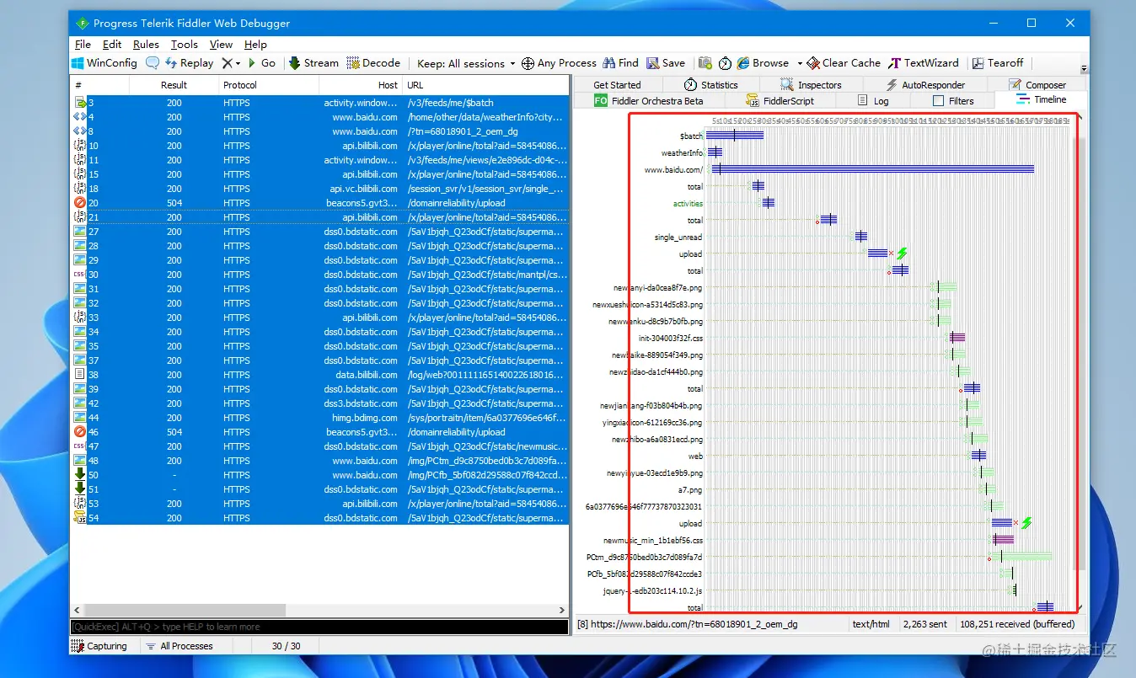Select the Timeline tab
Screen dimensions: 1136x678
click(x=1041, y=100)
